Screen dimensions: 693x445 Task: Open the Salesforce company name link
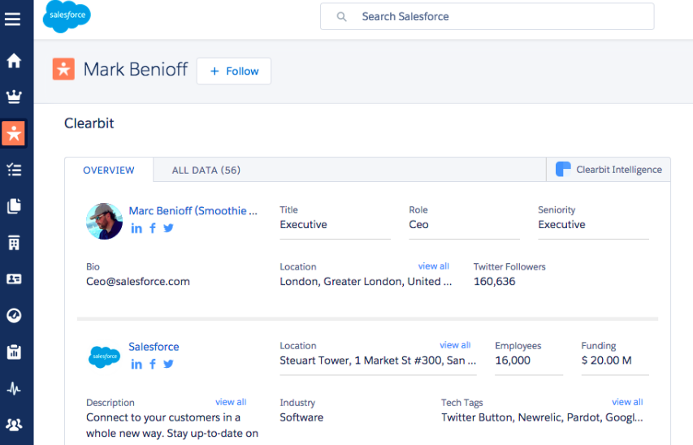pos(154,347)
